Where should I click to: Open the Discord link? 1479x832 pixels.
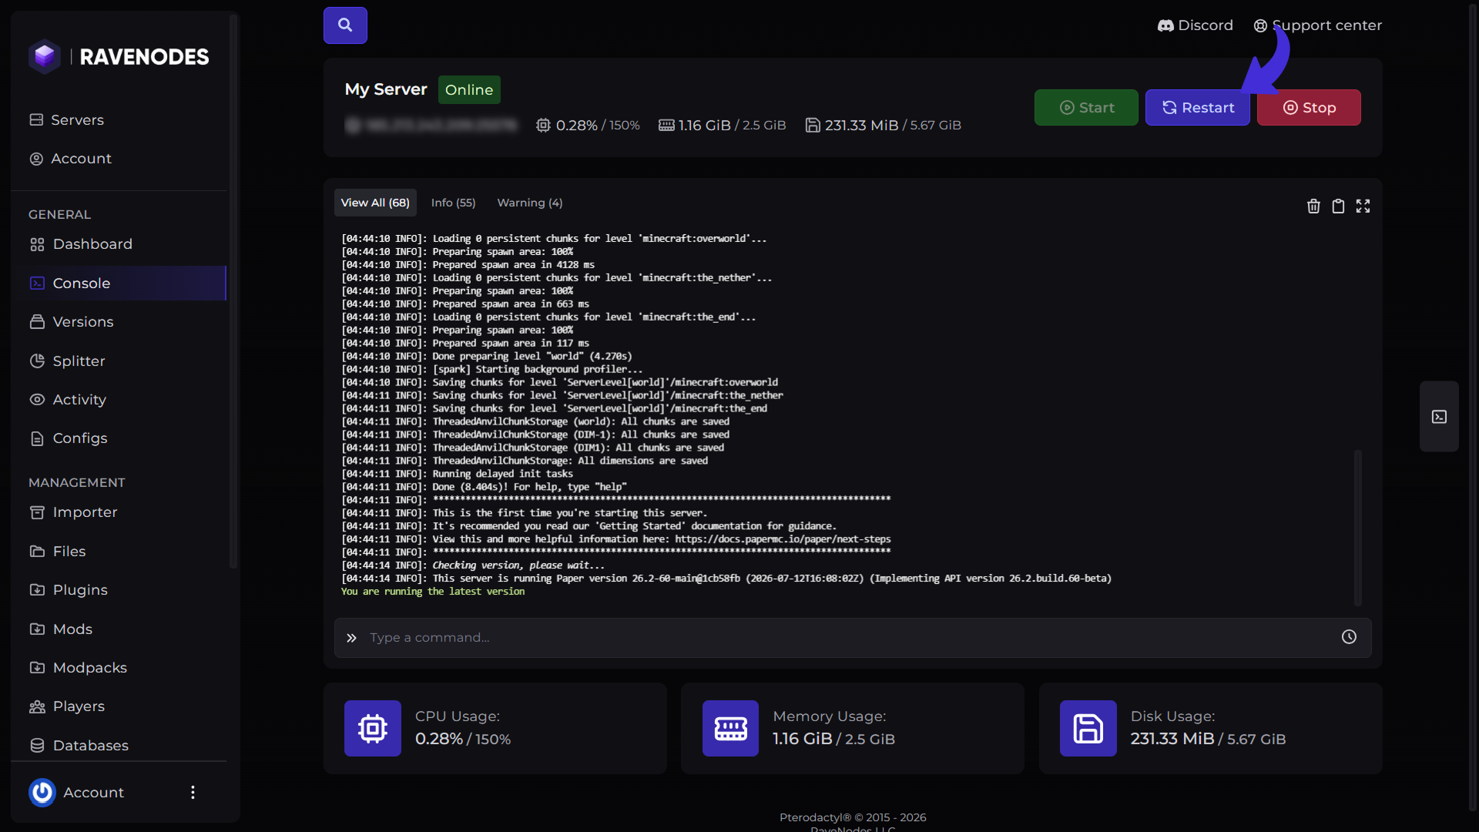1195,25
